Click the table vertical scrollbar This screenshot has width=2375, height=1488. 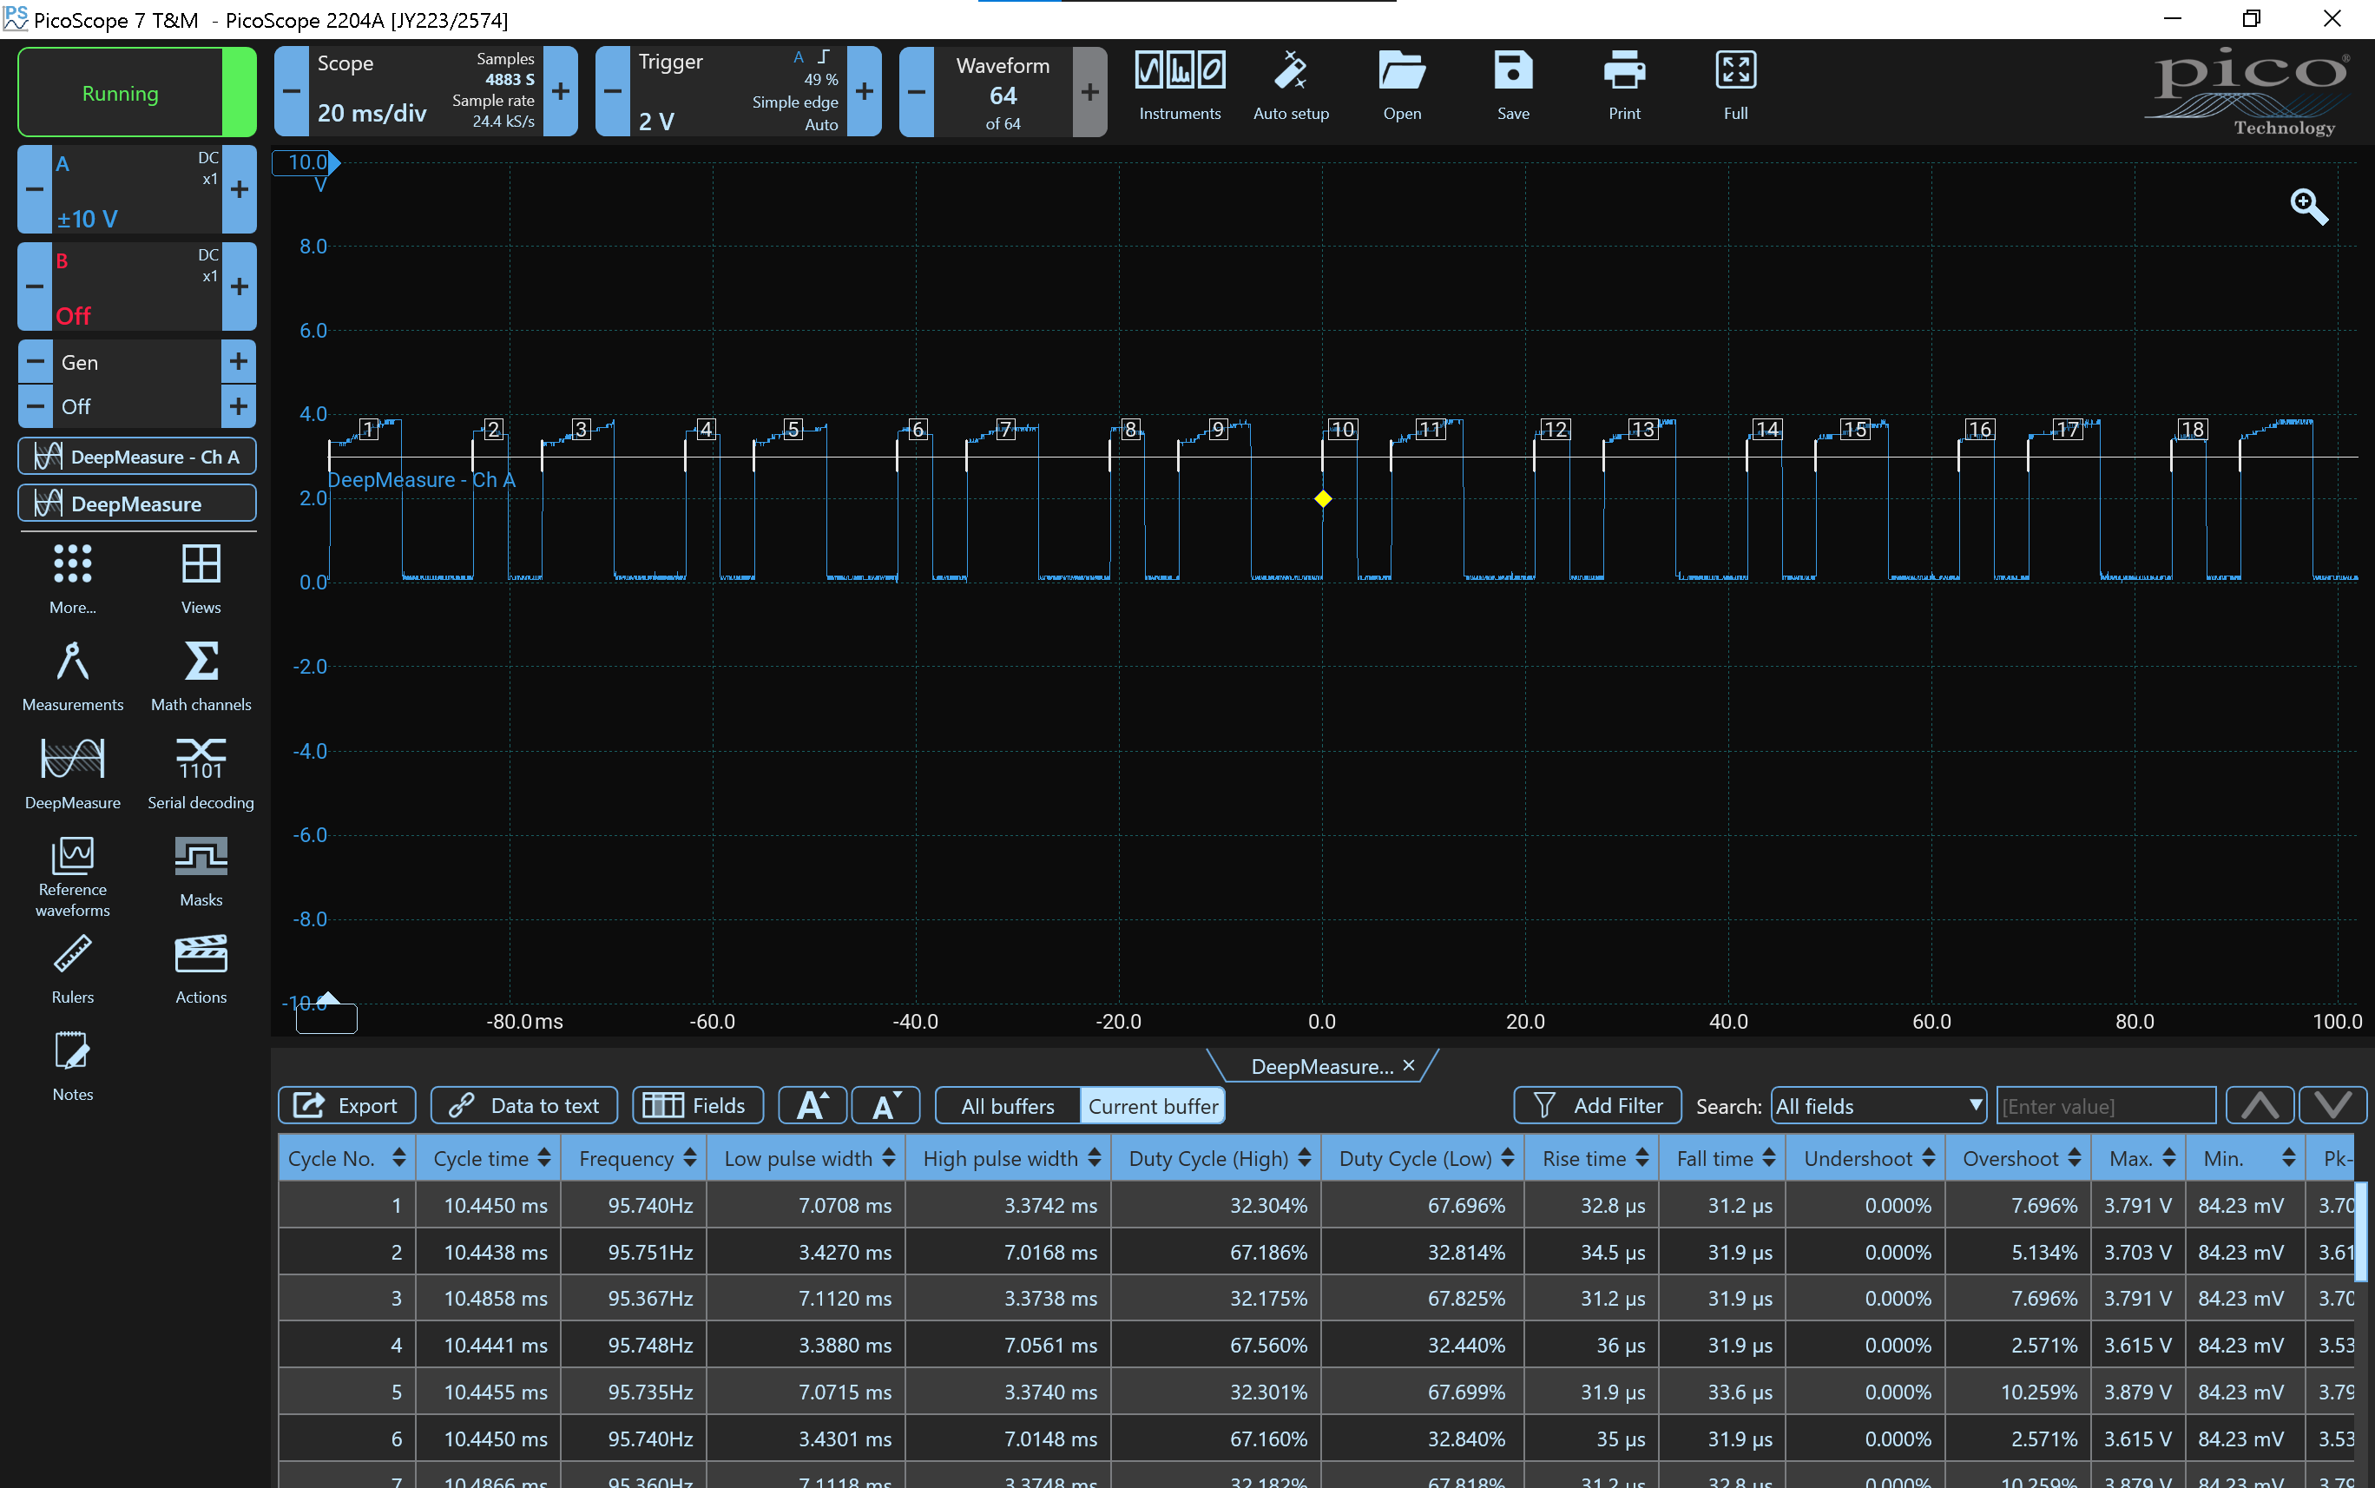click(2361, 1230)
